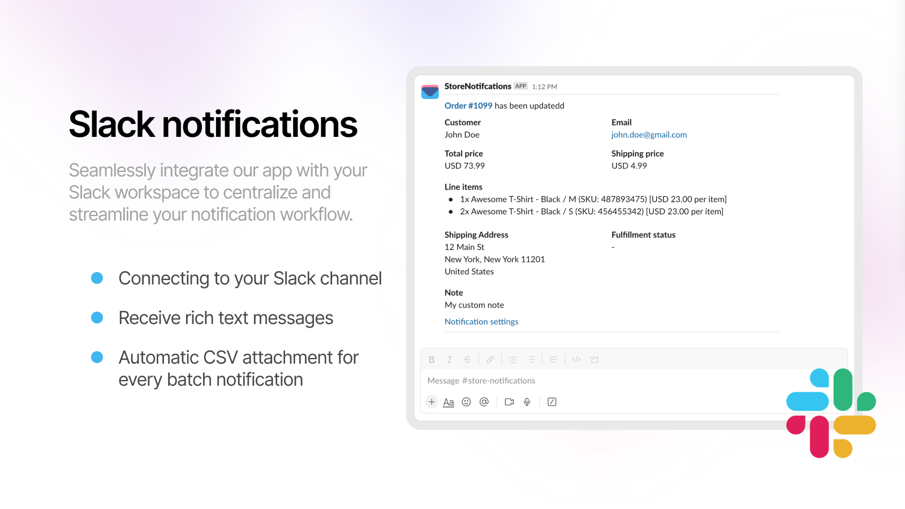Start a bulleted list in composer
Screen dimensions: 905x509
tap(531, 360)
